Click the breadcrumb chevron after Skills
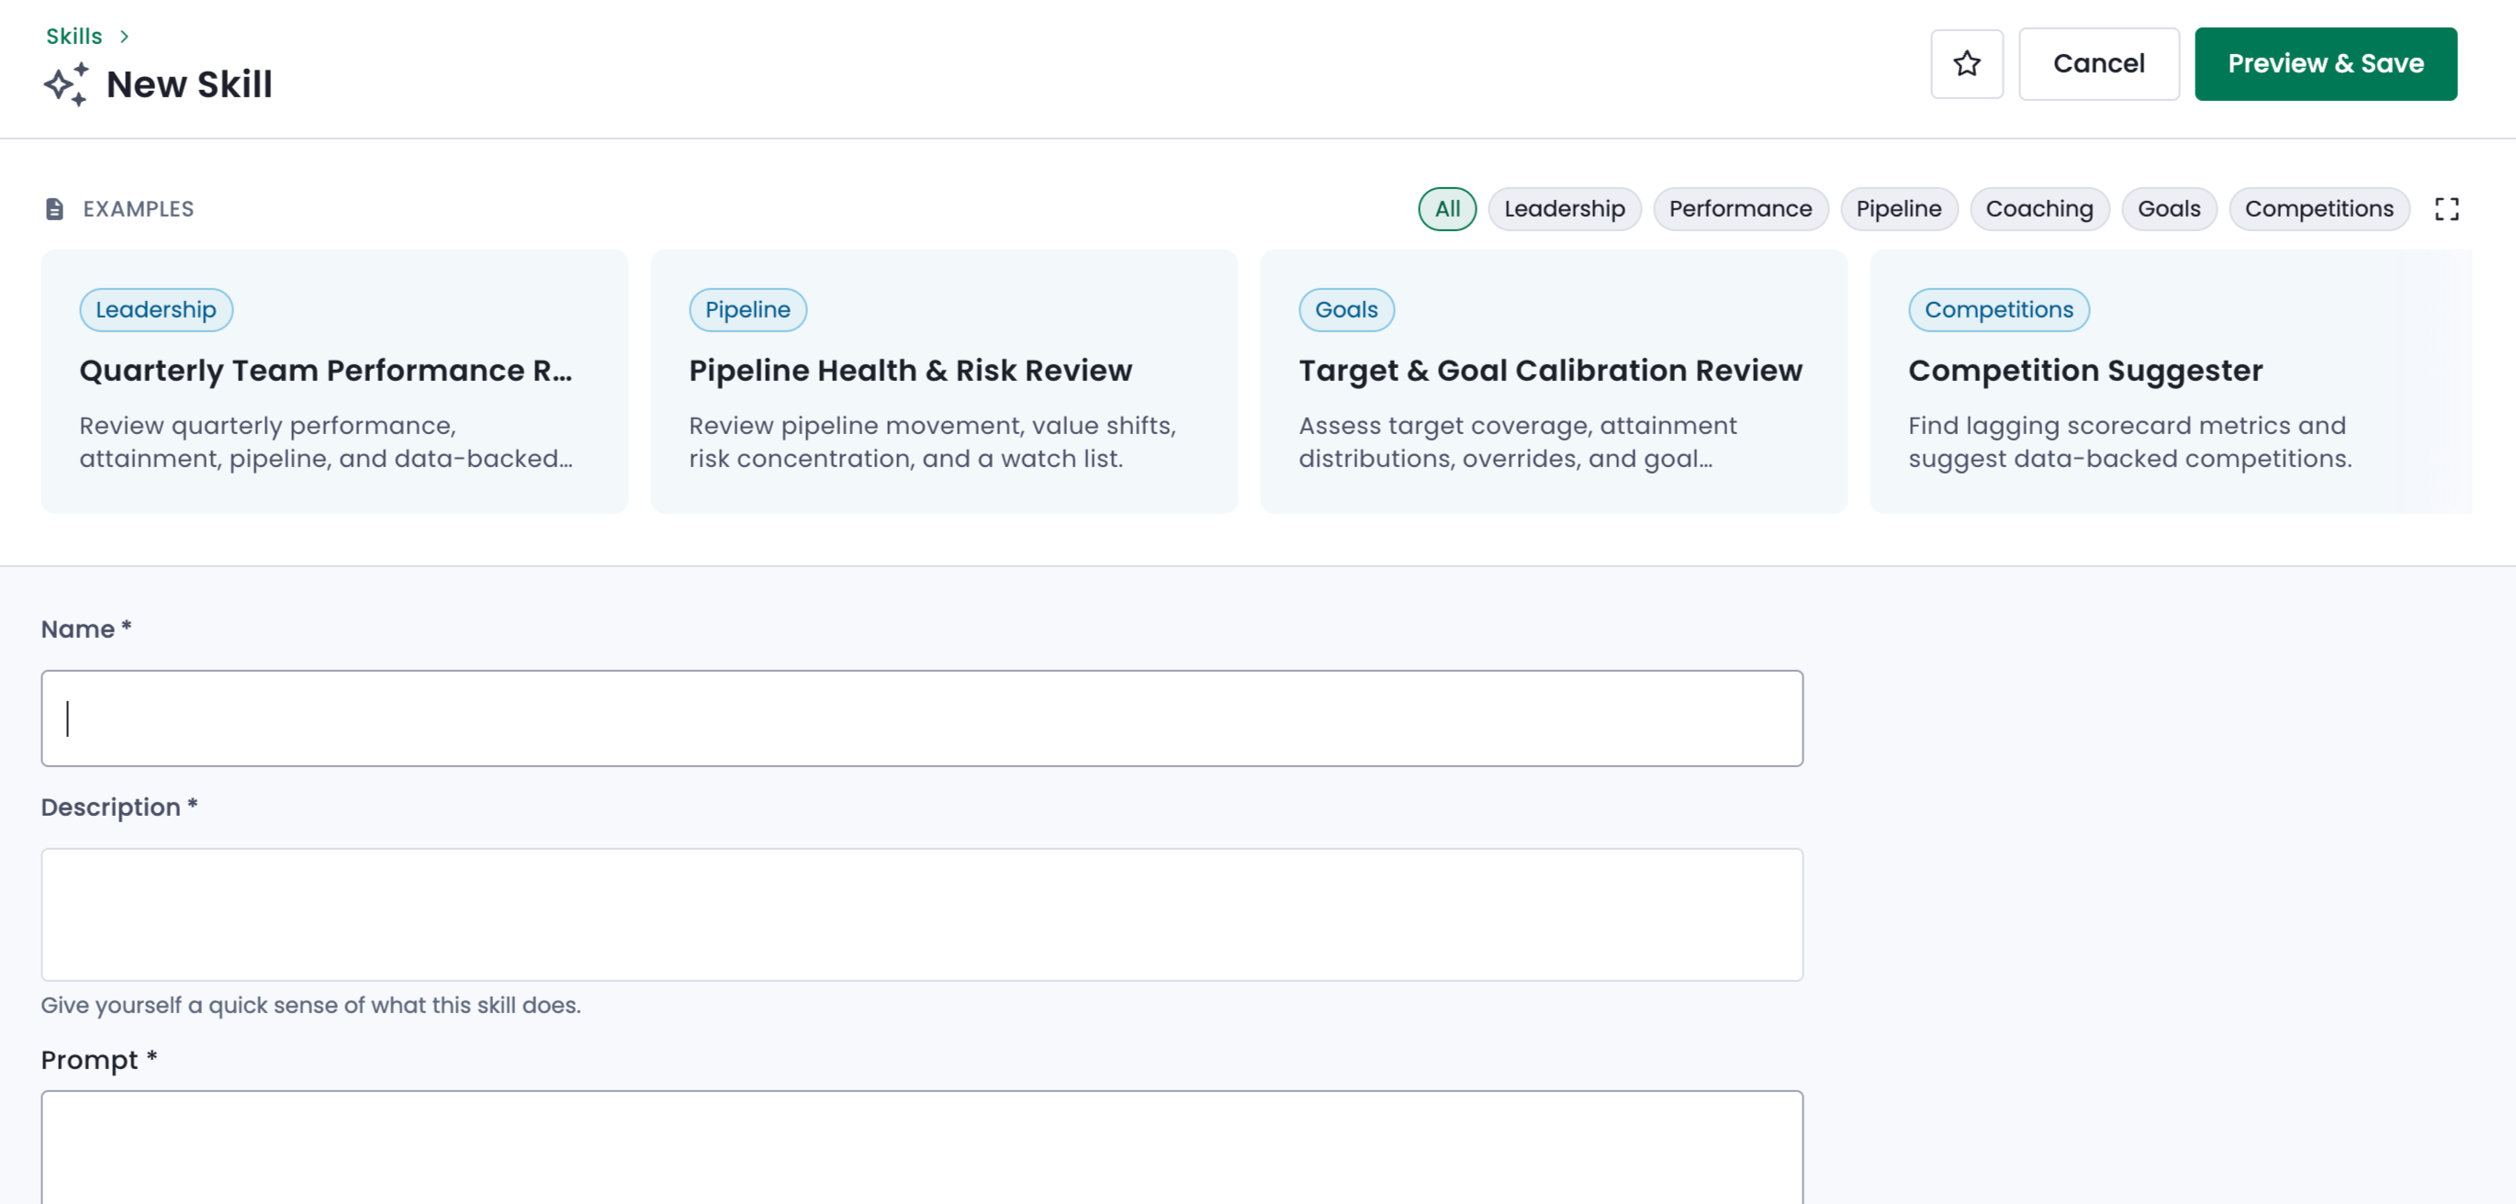The width and height of the screenshot is (2516, 1204). 124,36
